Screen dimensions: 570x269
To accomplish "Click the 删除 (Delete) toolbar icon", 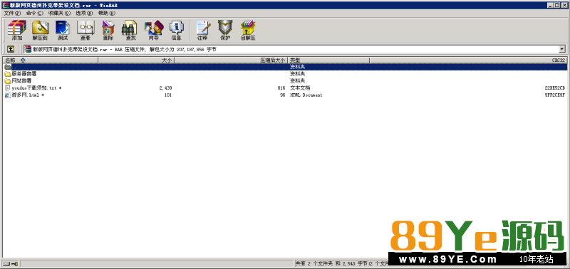I will pos(108,31).
